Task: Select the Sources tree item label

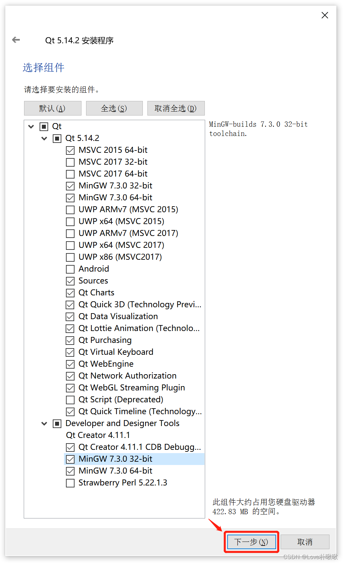Action: tap(93, 281)
